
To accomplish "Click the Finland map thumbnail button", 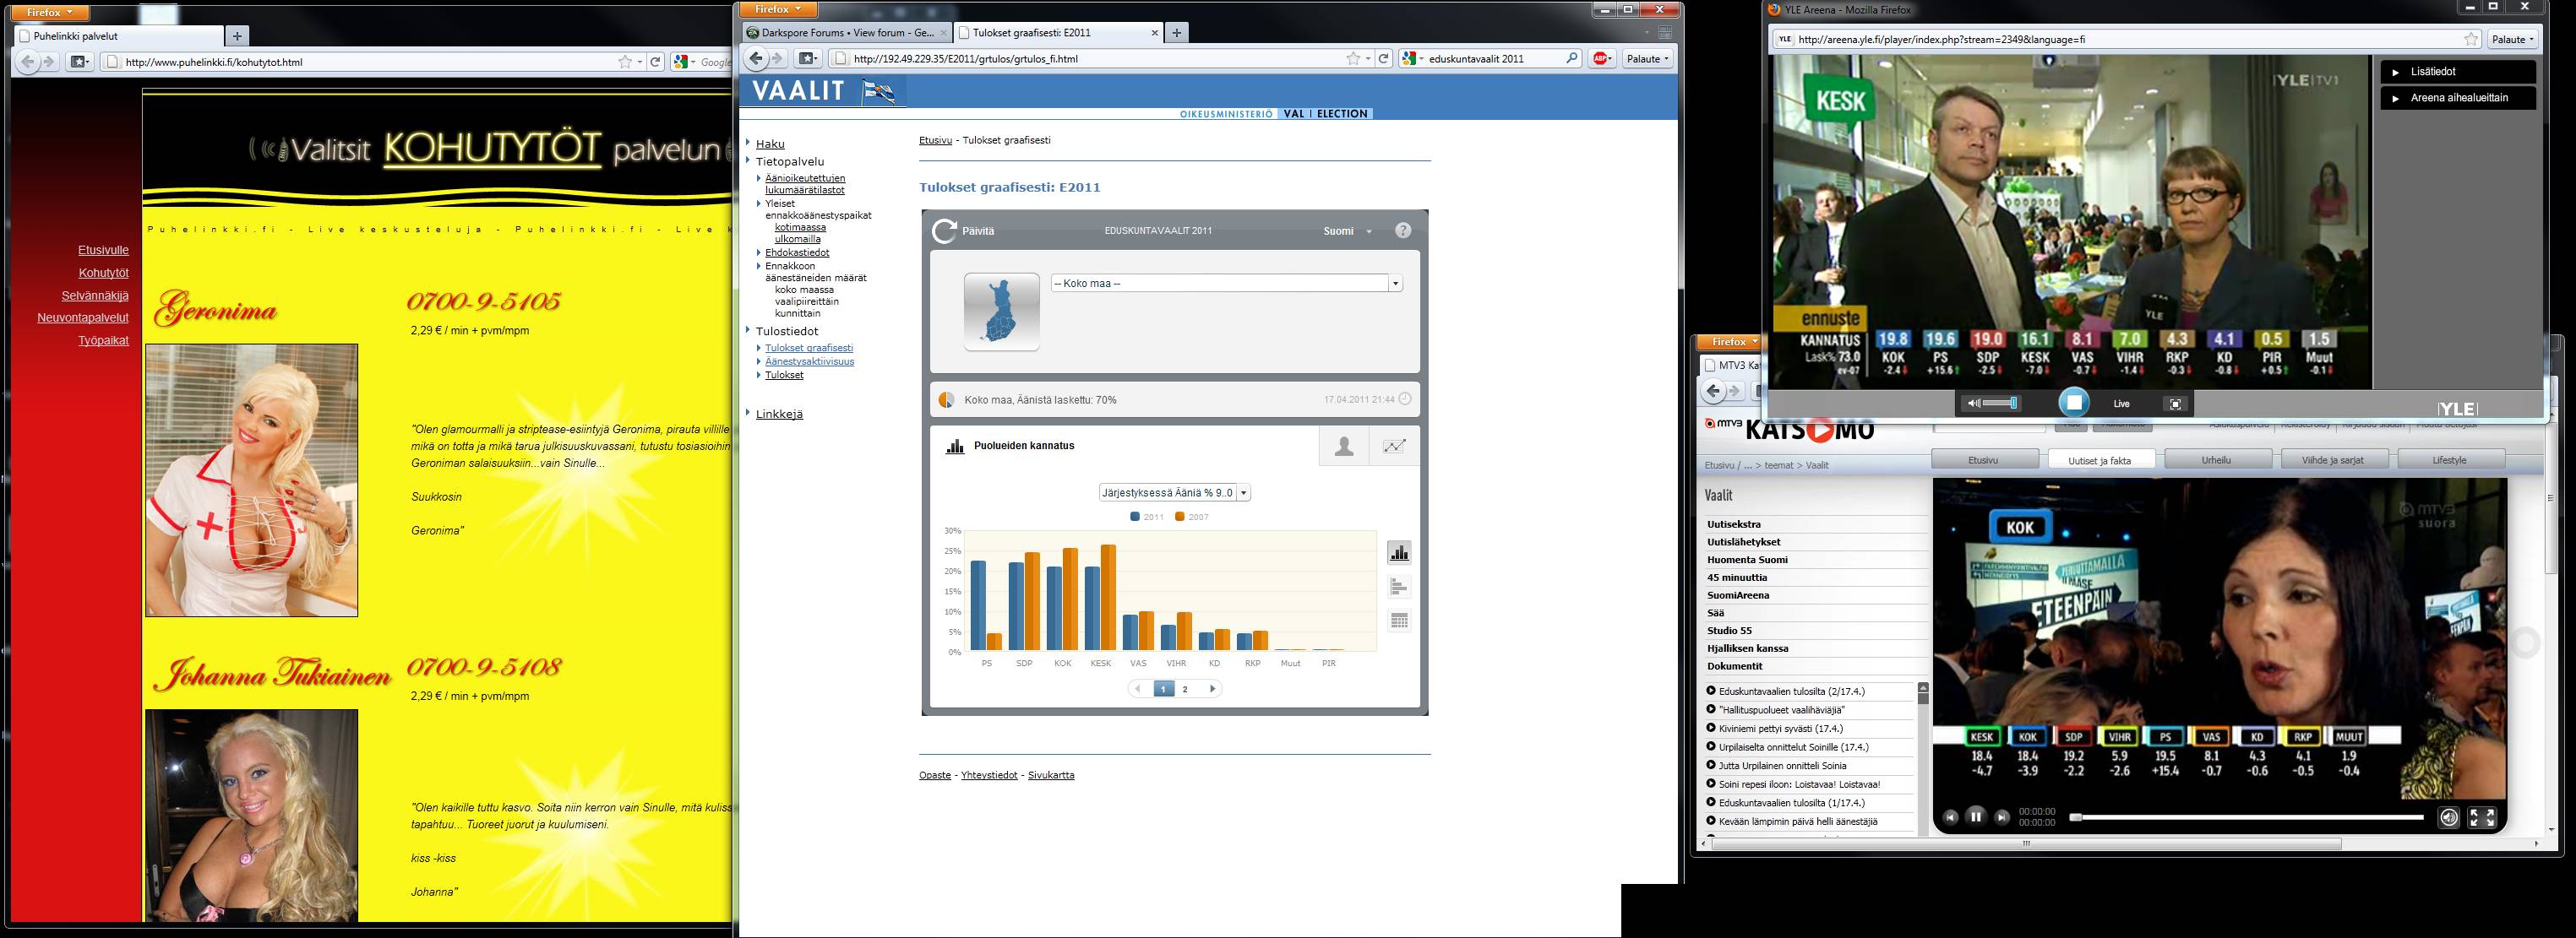I will [1001, 312].
